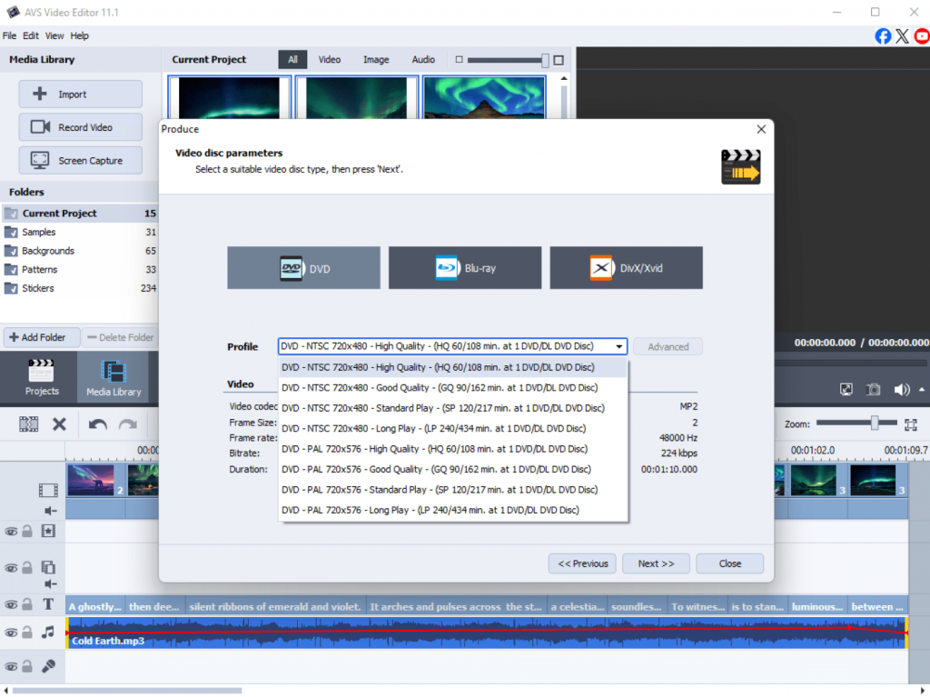Click the Split clip icon in timeline toolbar
Viewport: 930px width, 697px height.
click(28, 423)
